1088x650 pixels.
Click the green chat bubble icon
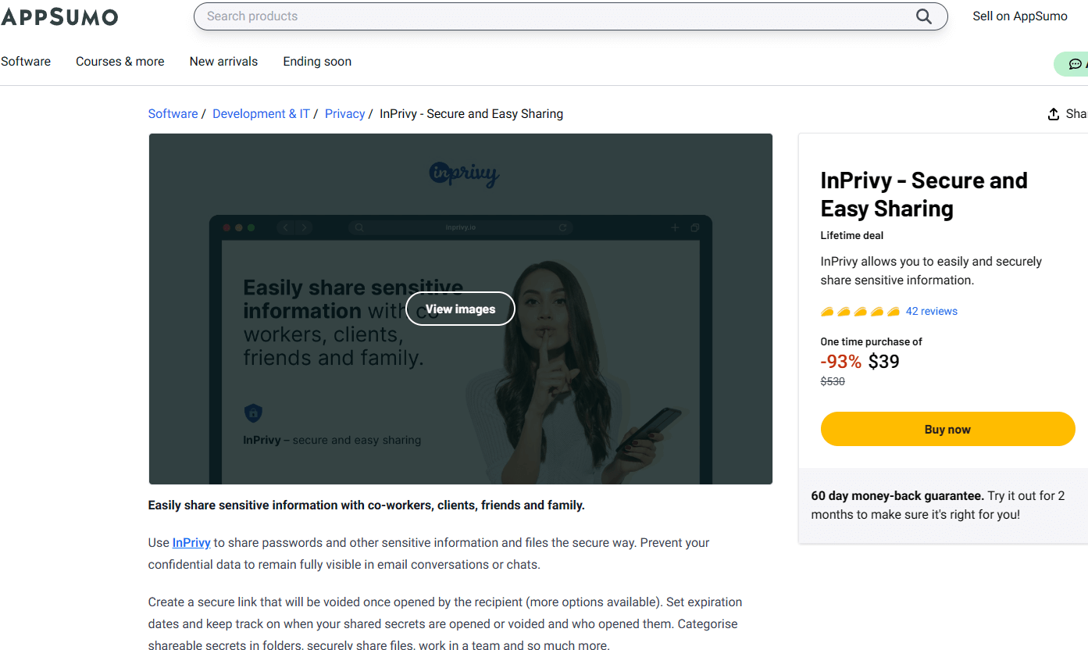point(1075,64)
